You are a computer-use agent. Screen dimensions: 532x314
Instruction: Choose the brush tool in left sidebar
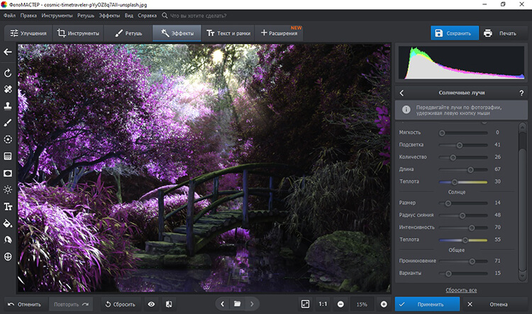pyautogui.click(x=8, y=123)
